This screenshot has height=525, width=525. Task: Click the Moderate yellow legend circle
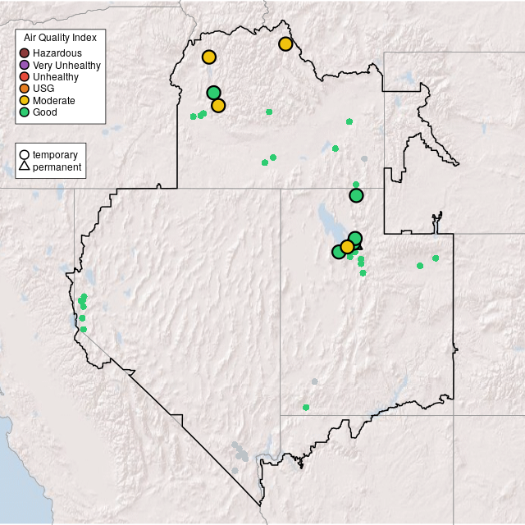25,100
